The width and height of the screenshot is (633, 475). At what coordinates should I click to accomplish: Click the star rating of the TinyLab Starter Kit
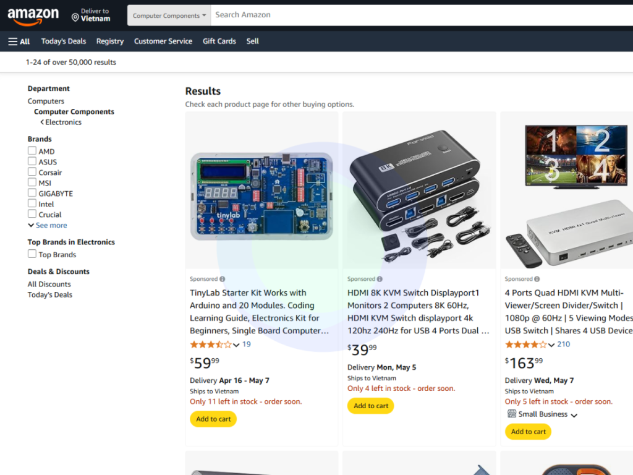(x=211, y=344)
